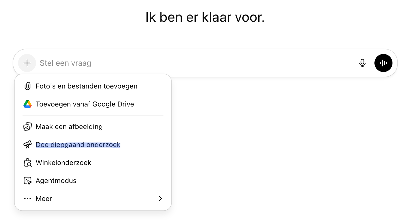This screenshot has width=412, height=224.
Task: Click the Google Drive logo icon
Action: [x=28, y=104]
